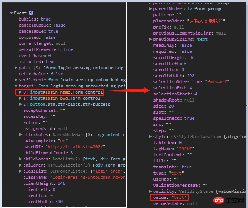Click the prefix: null line
This screenshot has width=248, height=208.
click(169, 27)
